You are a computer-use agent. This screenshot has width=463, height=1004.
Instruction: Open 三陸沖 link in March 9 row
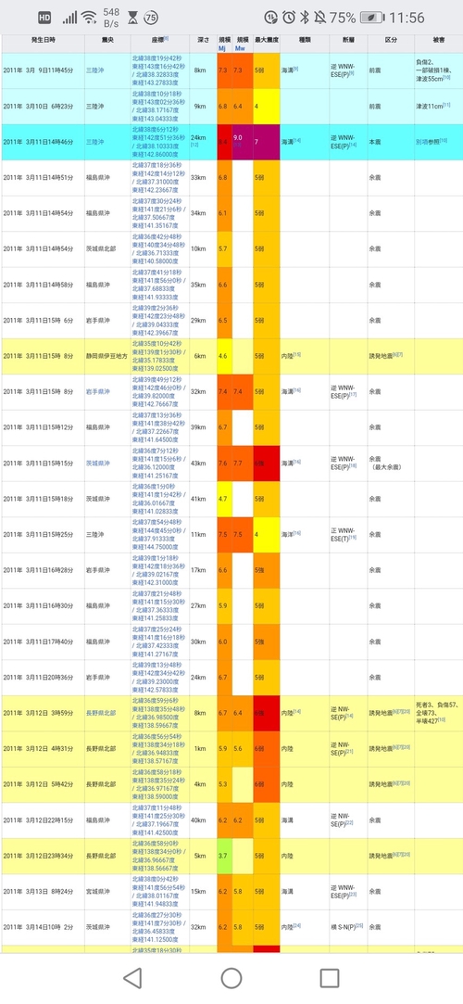point(95,70)
